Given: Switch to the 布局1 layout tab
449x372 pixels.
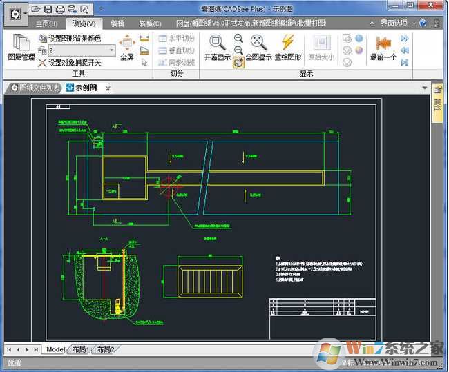Looking at the screenshot, I should tap(78, 350).
